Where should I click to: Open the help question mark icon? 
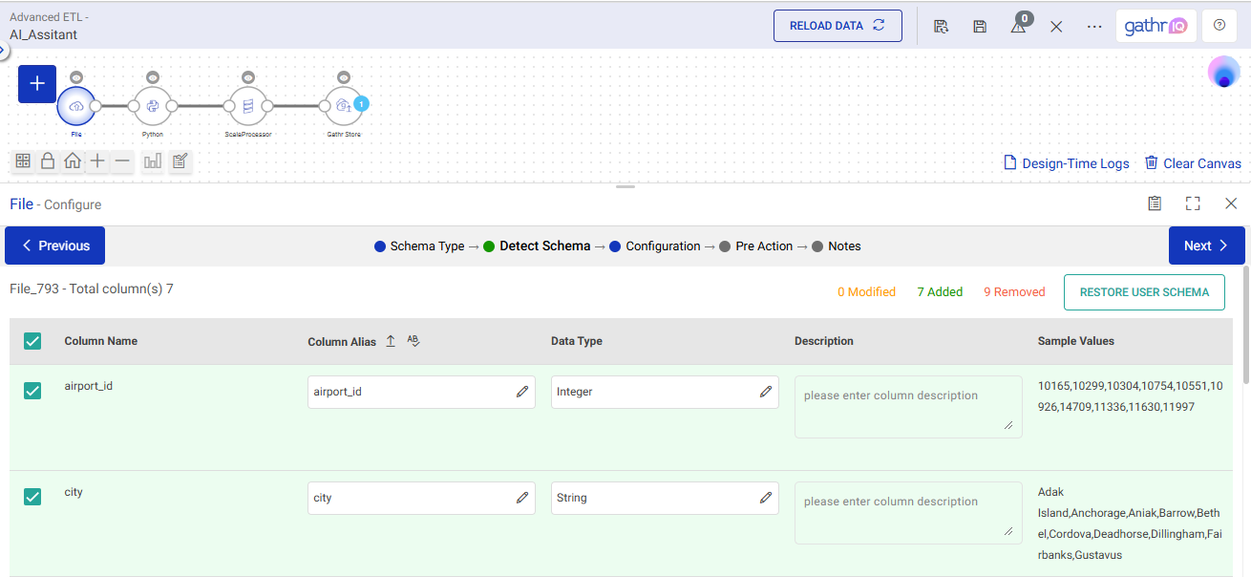point(1219,26)
